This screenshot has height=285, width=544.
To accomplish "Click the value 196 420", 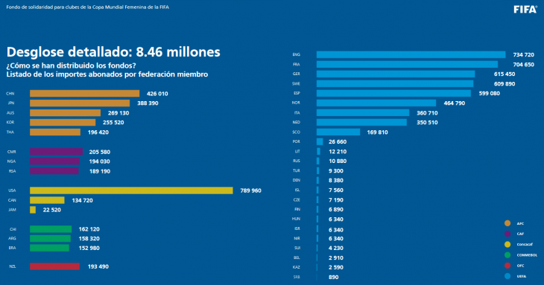I will 98,132.
